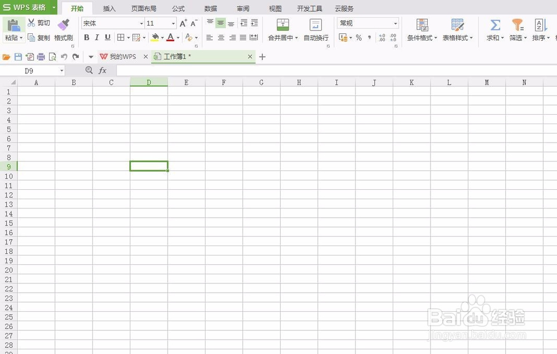The height and width of the screenshot is (354, 557).
Task: Open the font name (宋体) dropdown
Action: point(141,23)
